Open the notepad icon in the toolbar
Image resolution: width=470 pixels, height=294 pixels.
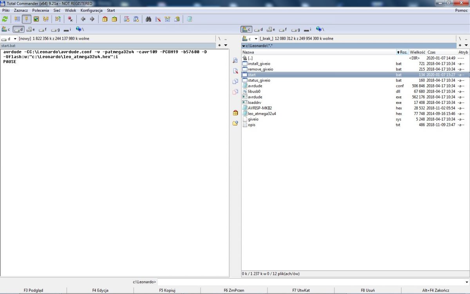coord(190,19)
